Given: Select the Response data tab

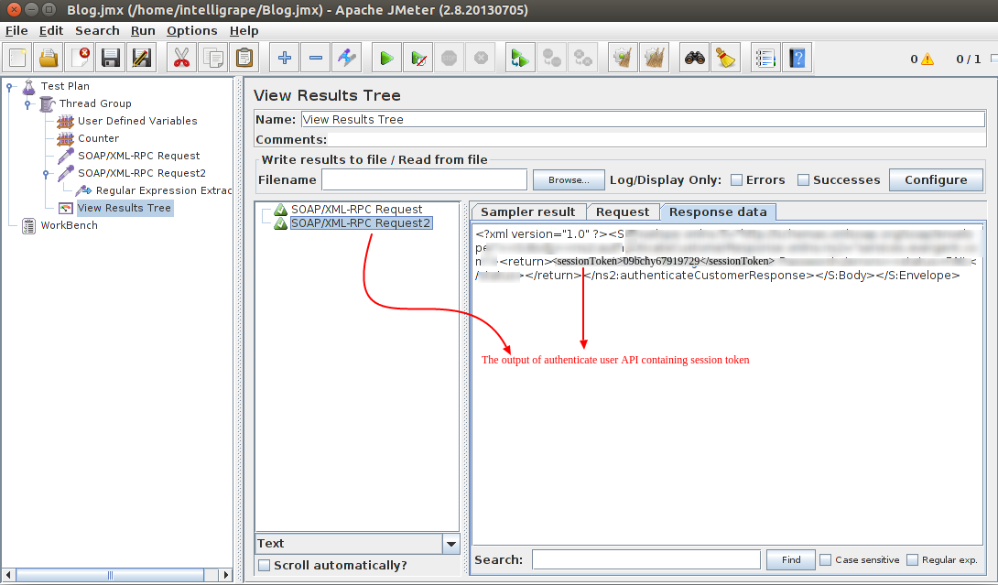Looking at the screenshot, I should coord(718,212).
